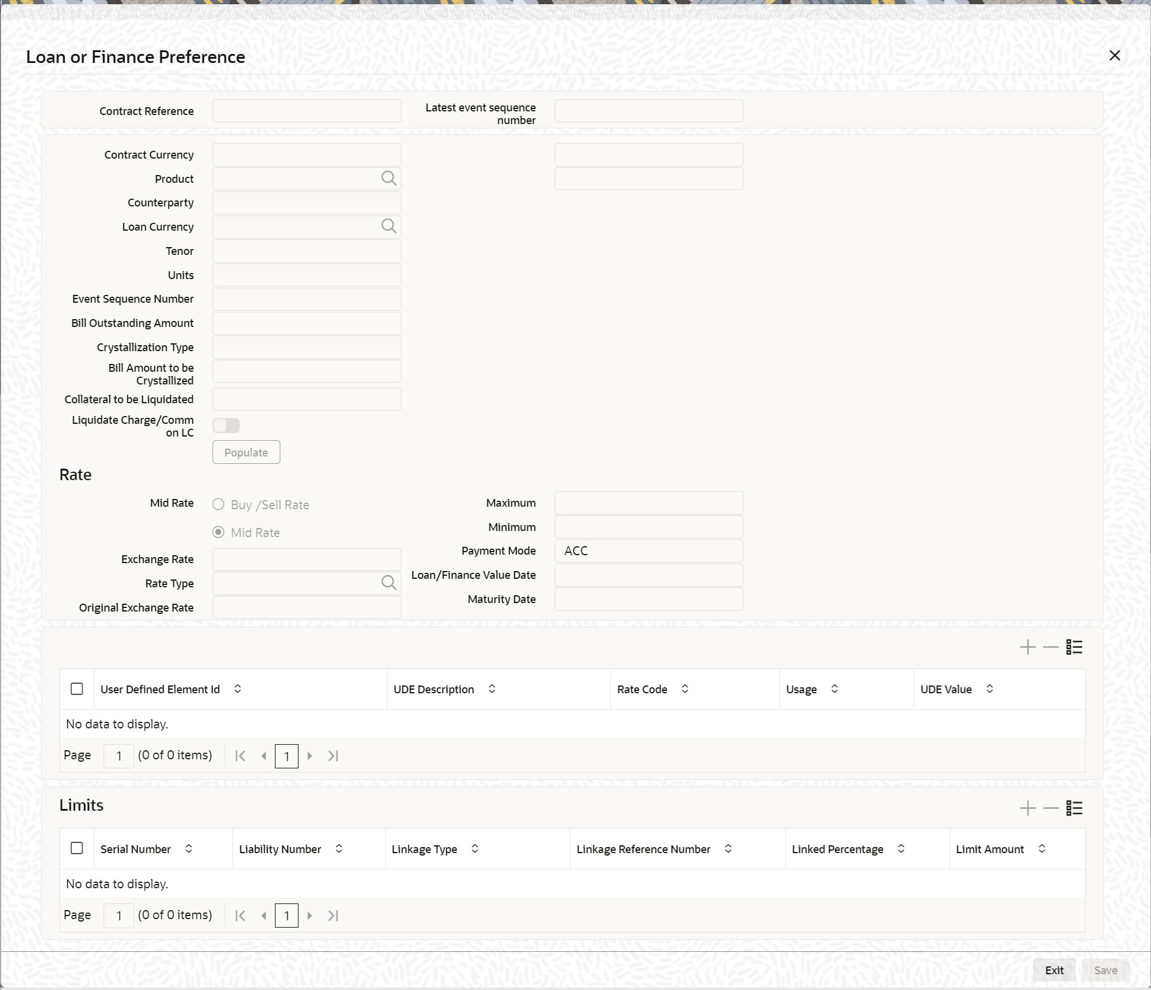Sort by Linkage Type column
The image size is (1151, 990).
(475, 849)
